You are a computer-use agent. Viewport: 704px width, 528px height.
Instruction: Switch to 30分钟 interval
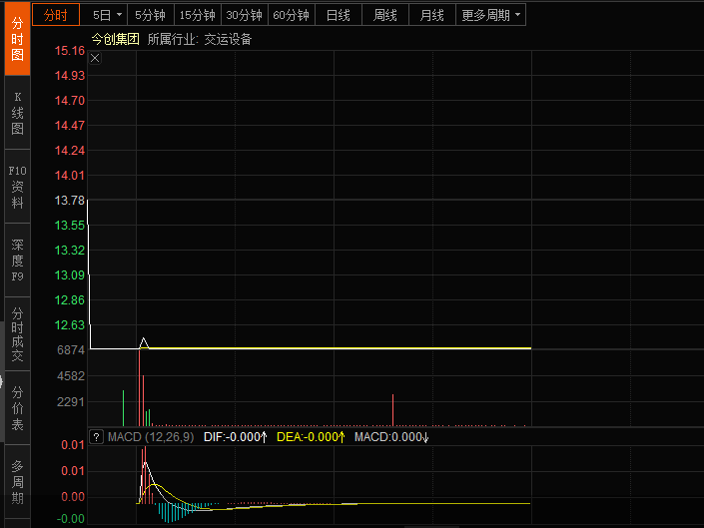click(x=244, y=15)
